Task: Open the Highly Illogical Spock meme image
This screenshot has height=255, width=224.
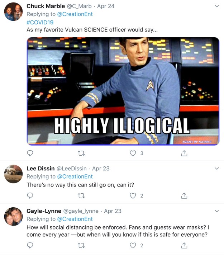Action: [123, 91]
